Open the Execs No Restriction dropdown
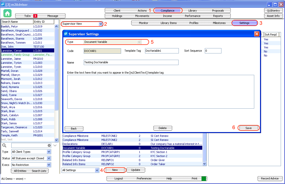This screenshot has height=184, width=285. click(x=49, y=165)
